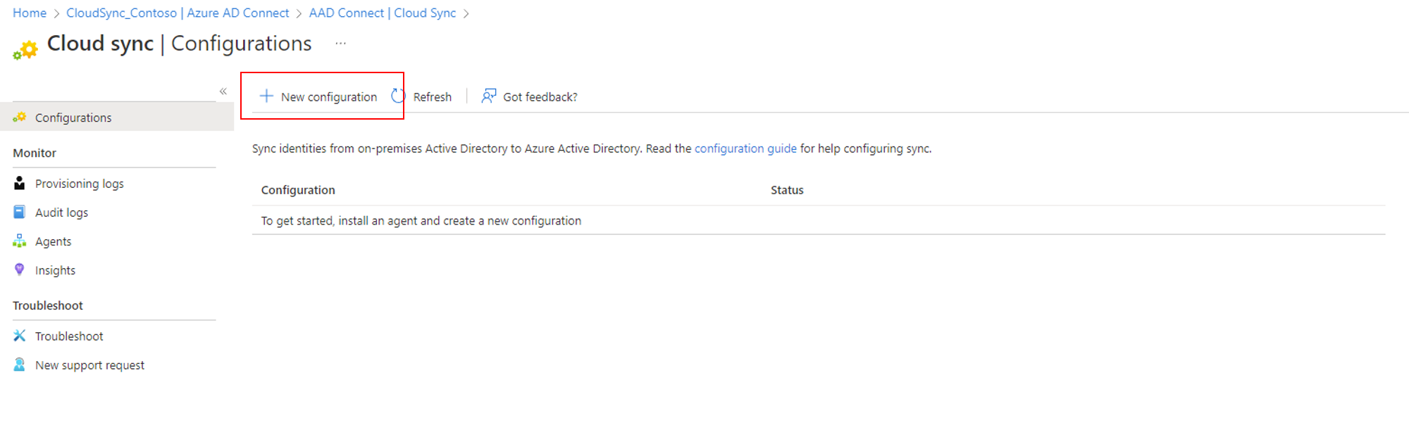Click Got feedback? button
Image resolution: width=1409 pixels, height=437 pixels.
529,96
